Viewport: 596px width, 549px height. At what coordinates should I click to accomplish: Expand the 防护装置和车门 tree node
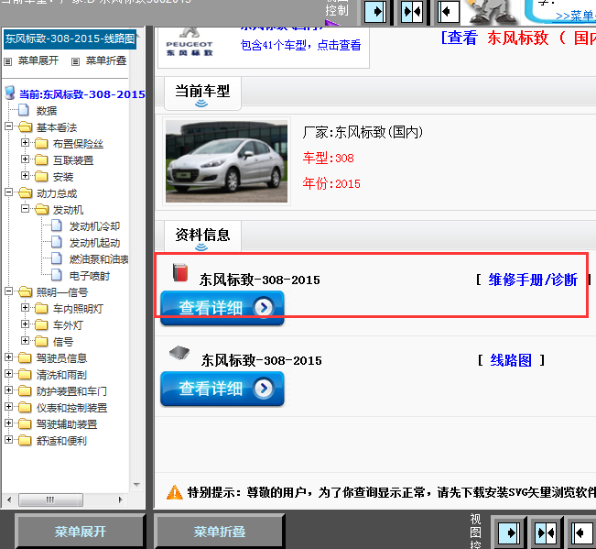8,390
